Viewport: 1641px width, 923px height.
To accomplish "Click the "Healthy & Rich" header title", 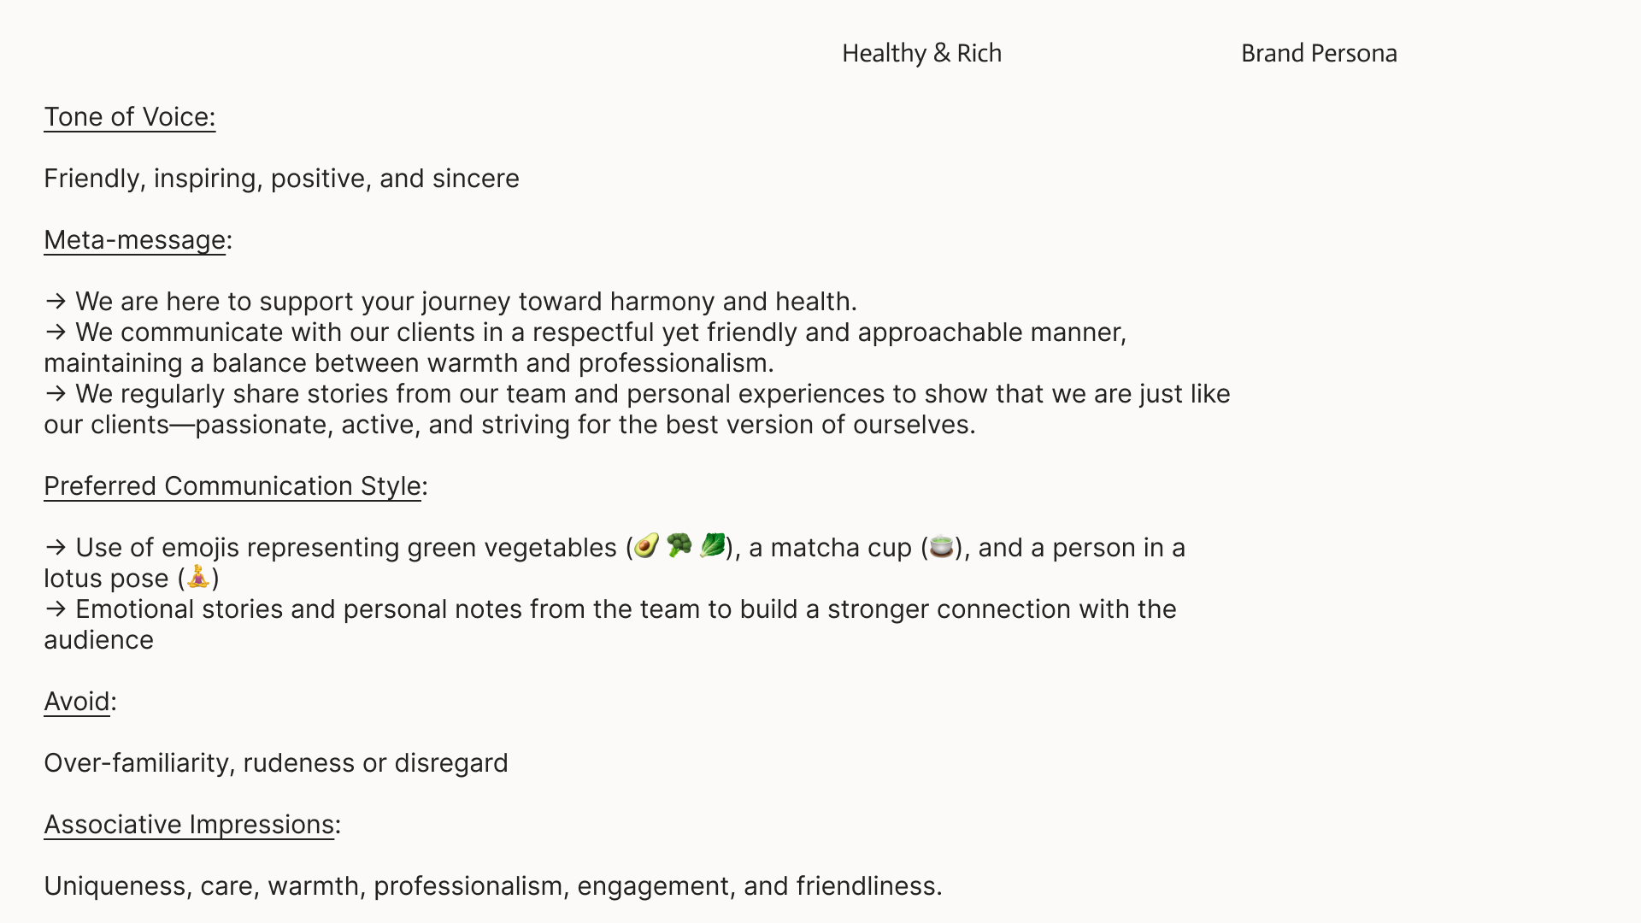I will point(921,53).
